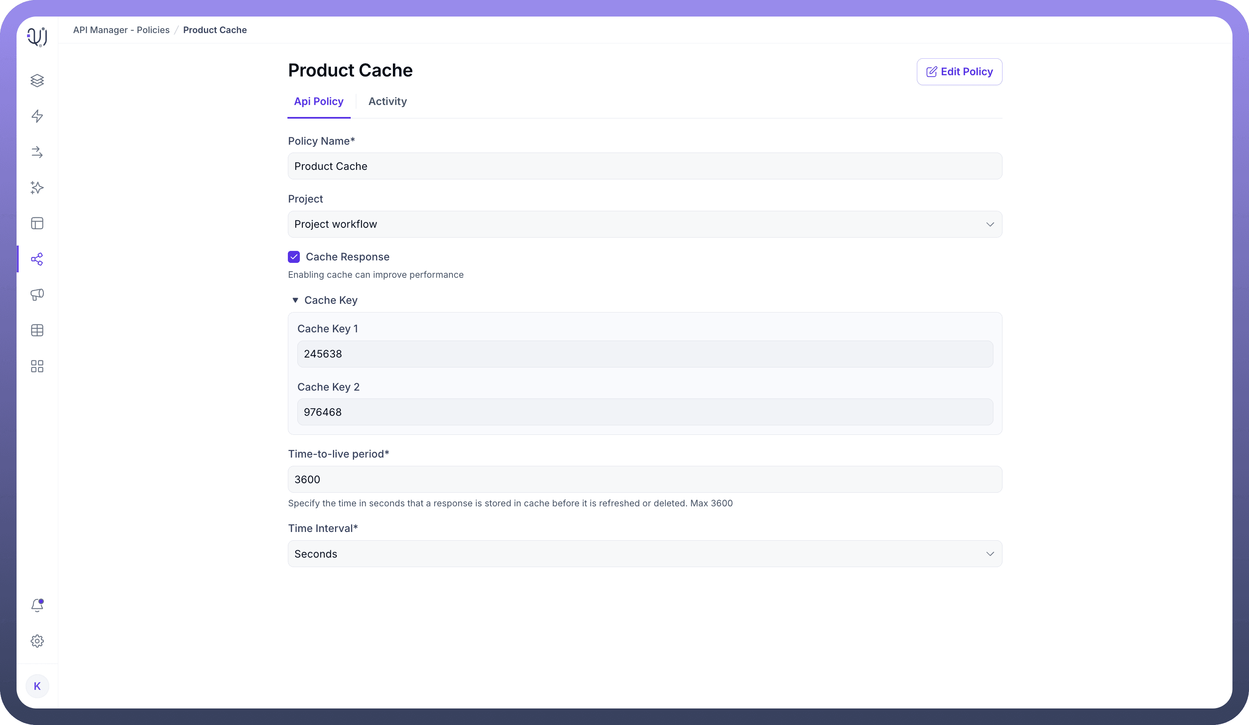Click the layers stack sidebar icon
1249x725 pixels.
[x=37, y=80]
